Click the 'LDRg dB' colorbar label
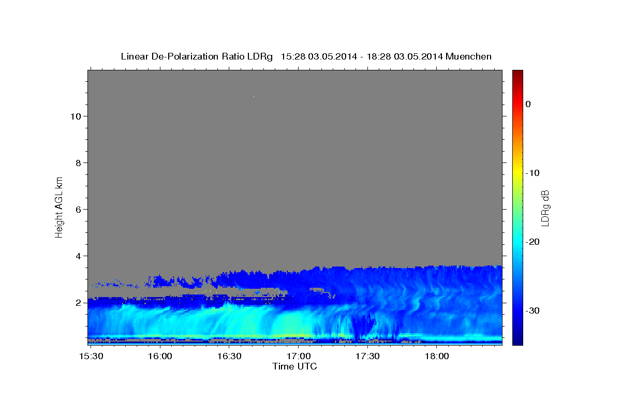The image size is (621, 414). tap(544, 207)
